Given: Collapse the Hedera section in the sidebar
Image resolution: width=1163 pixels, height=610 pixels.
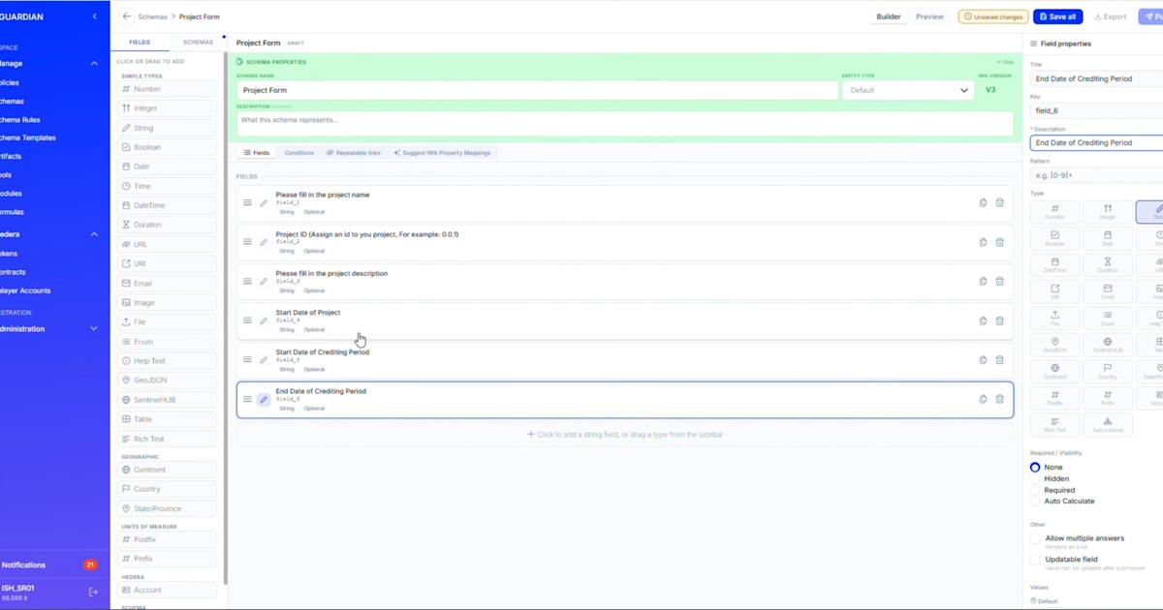Looking at the screenshot, I should [x=94, y=234].
